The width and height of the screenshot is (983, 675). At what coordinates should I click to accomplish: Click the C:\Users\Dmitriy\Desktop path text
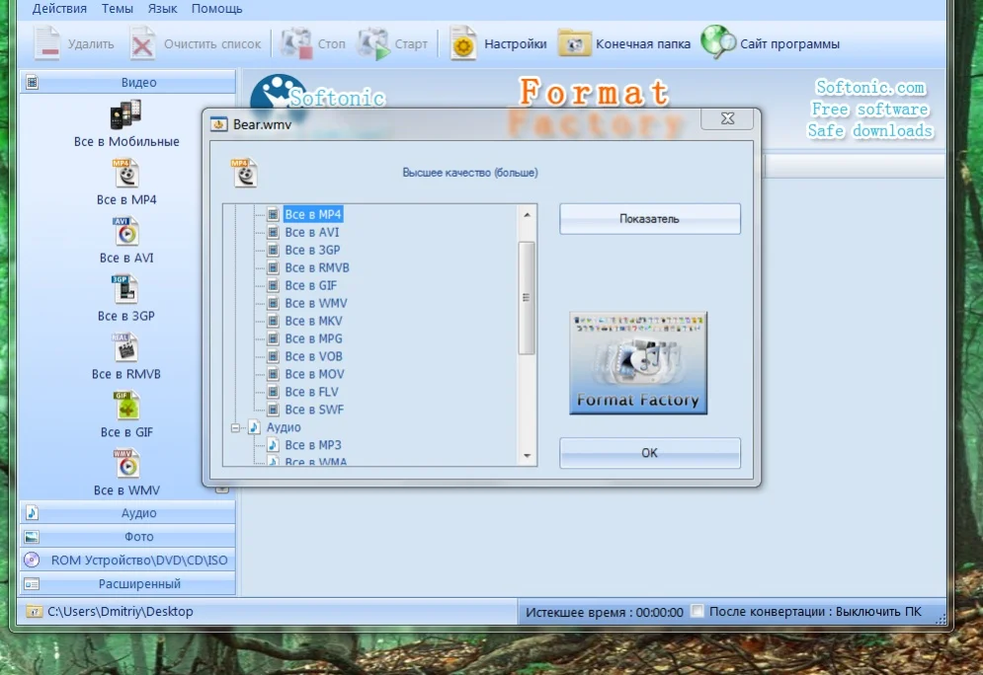pyautogui.click(x=121, y=612)
